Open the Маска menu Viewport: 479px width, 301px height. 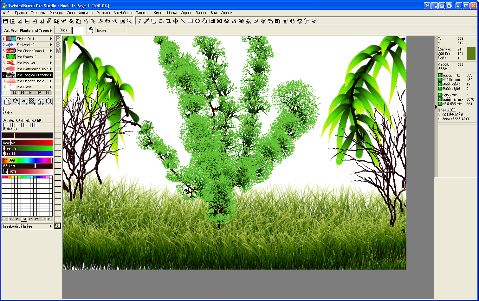[172, 13]
